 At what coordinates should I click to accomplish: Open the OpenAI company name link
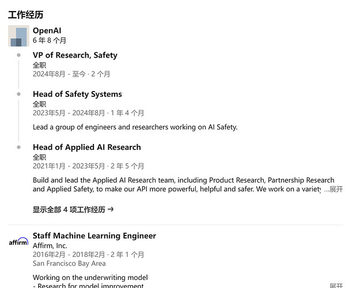(47, 31)
